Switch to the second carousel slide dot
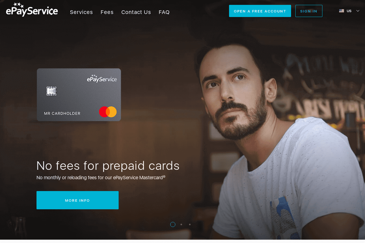The width and height of the screenshot is (365, 243). click(181, 224)
